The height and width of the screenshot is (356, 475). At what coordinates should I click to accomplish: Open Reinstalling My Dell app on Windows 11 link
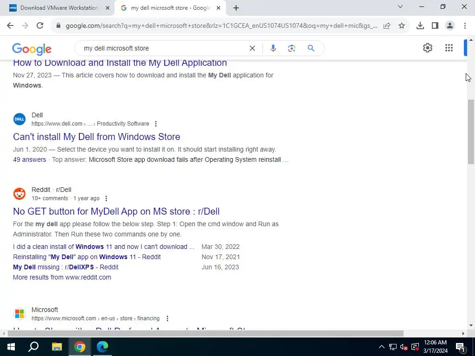point(87,257)
